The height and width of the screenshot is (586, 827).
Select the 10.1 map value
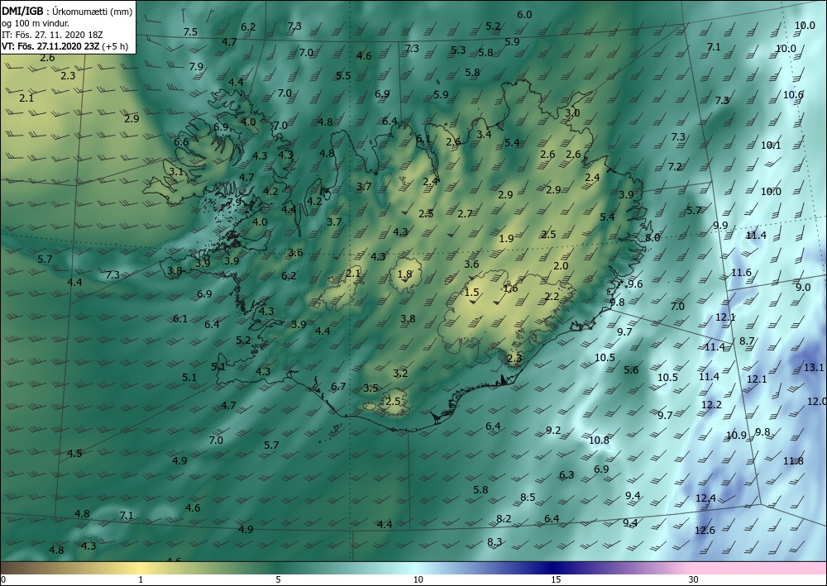771,145
